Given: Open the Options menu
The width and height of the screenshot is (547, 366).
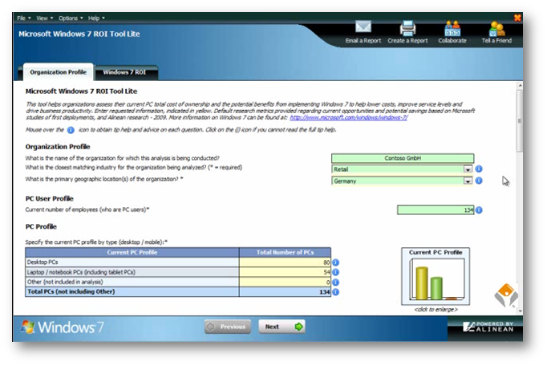Looking at the screenshot, I should (71, 18).
